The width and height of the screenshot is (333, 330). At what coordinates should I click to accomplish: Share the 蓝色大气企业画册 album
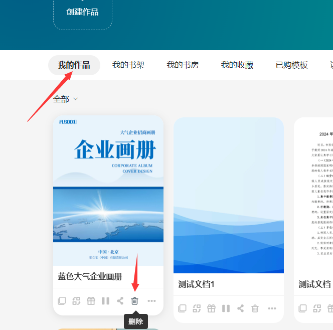(120, 301)
